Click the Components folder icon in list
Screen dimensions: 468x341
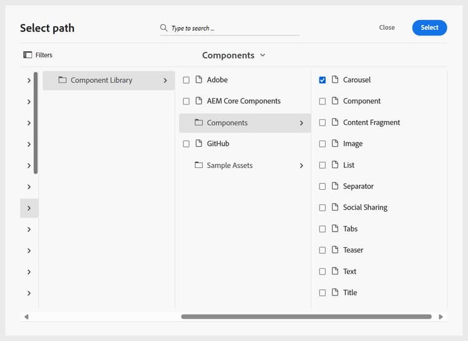pyautogui.click(x=198, y=123)
